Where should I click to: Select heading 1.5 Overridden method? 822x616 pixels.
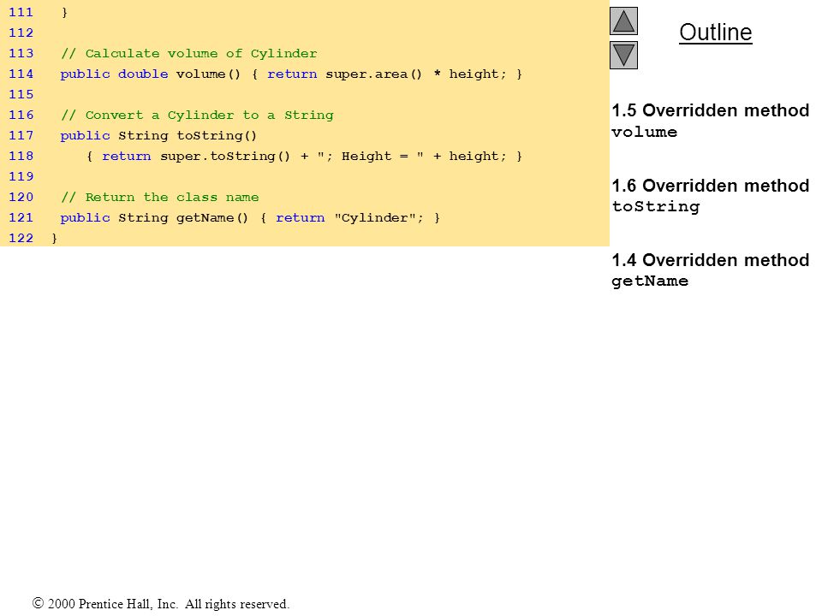[x=711, y=110]
